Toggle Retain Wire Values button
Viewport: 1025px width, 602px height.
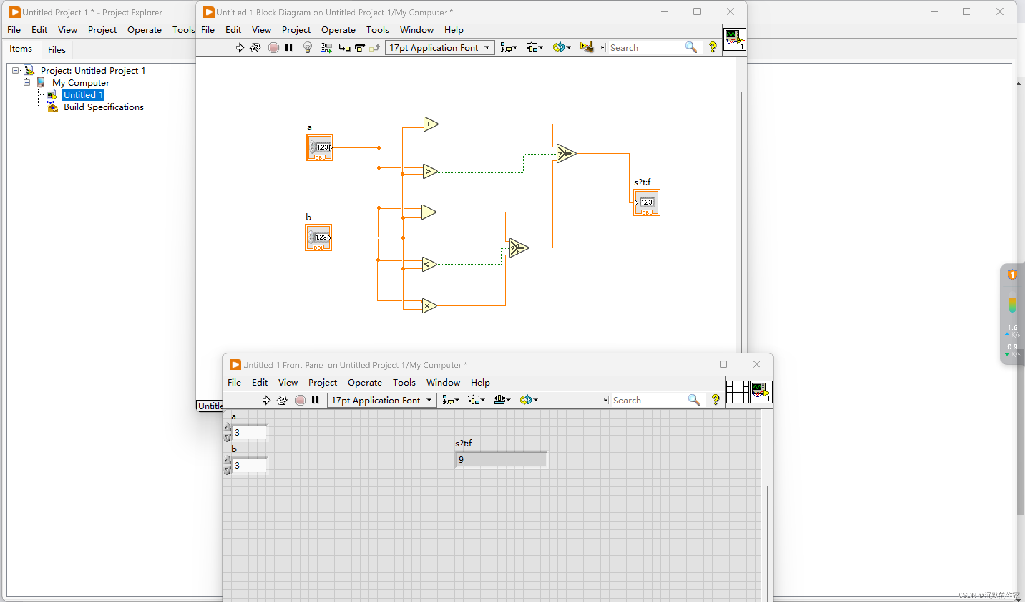(326, 48)
